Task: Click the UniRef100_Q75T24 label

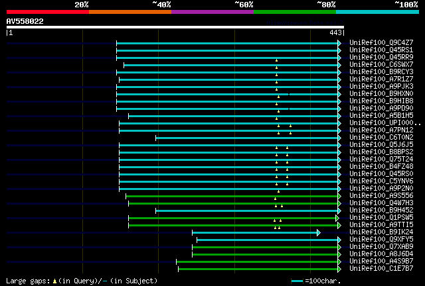Action: 381,160
